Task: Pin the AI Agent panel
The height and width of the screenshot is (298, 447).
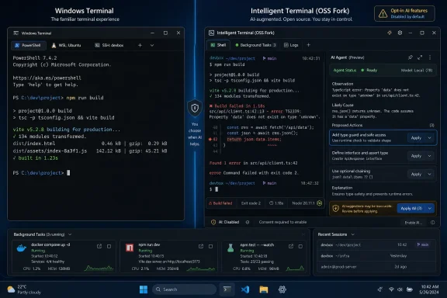Action: (411, 57)
